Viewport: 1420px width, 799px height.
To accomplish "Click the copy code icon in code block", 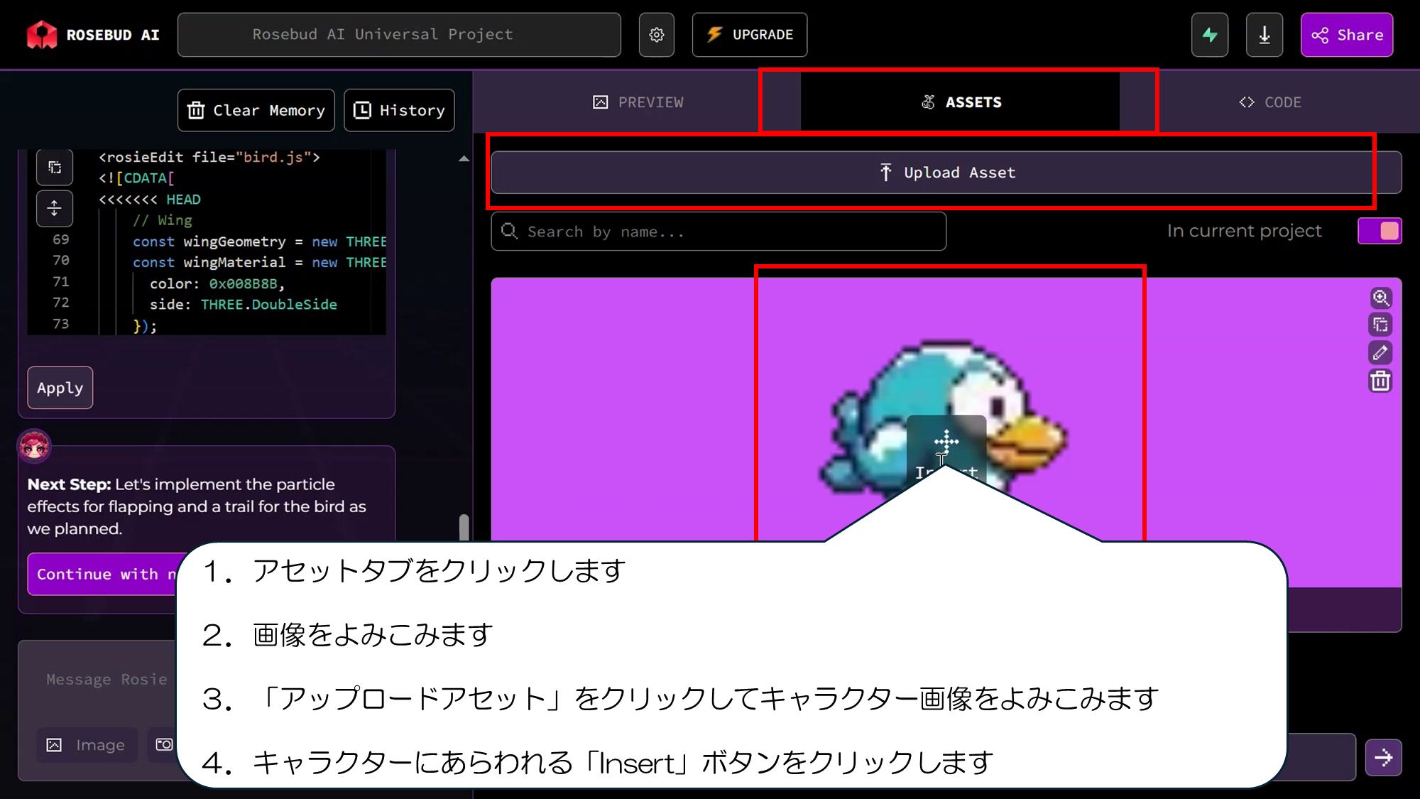I will pos(55,168).
